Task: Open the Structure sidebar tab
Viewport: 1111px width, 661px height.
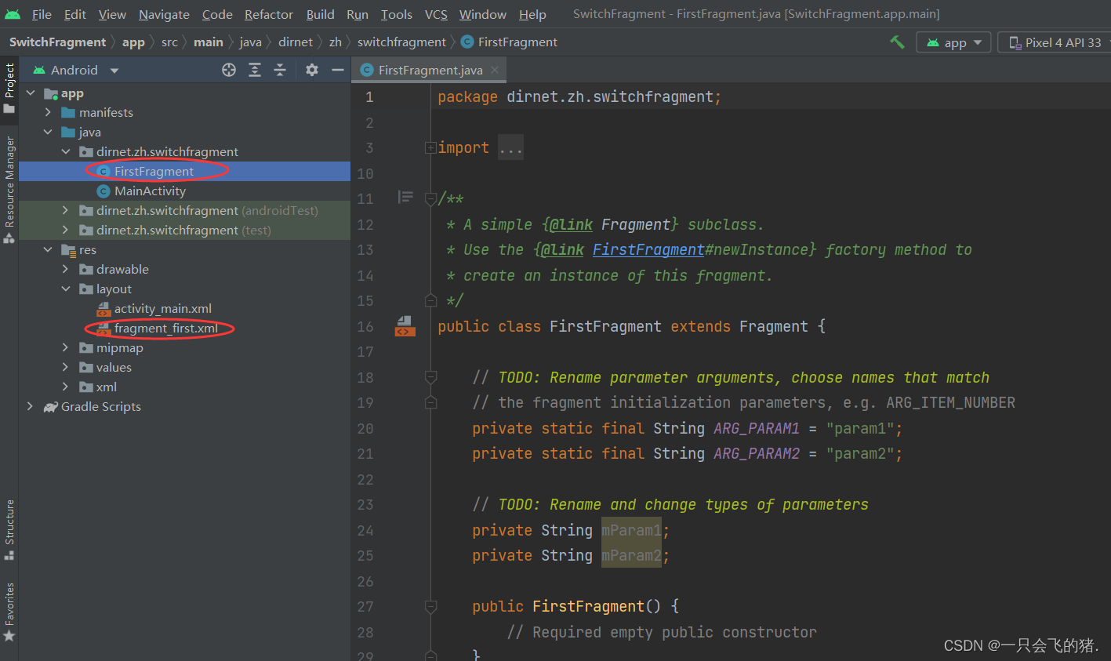Action: 9,530
